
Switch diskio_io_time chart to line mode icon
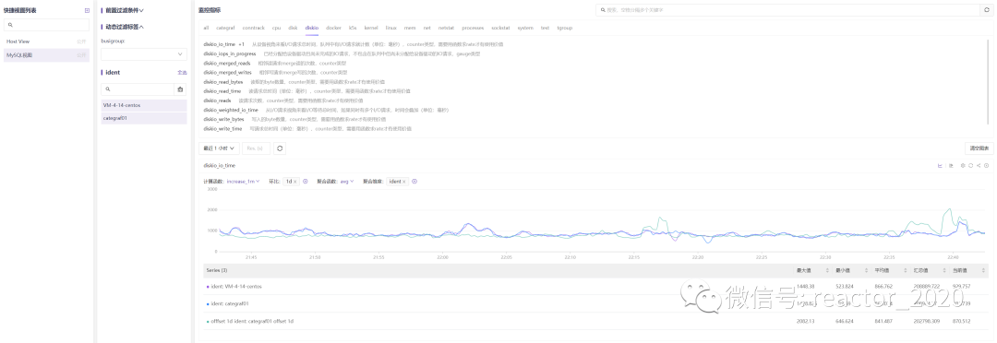click(940, 165)
